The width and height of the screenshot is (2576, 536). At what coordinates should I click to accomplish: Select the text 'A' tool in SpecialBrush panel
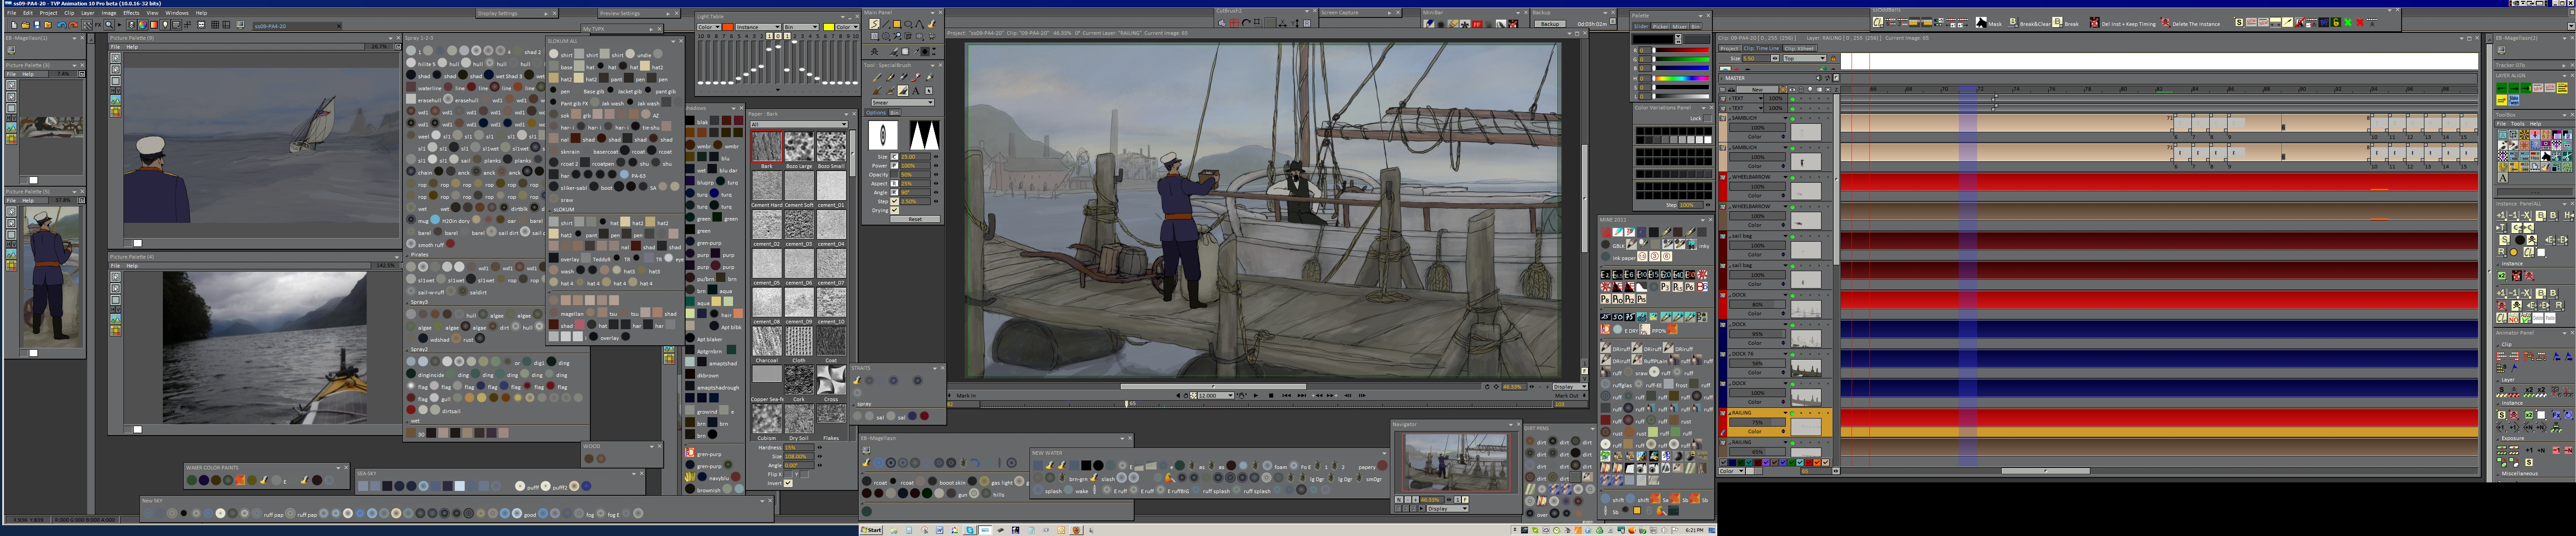[916, 91]
